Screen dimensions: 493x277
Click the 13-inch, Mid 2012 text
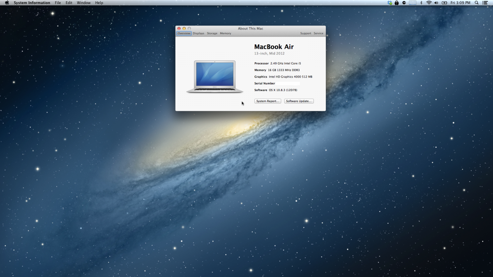(270, 53)
